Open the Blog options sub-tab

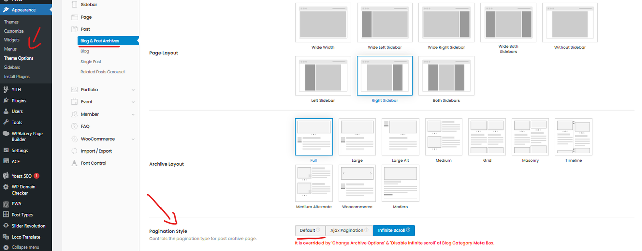[85, 51]
